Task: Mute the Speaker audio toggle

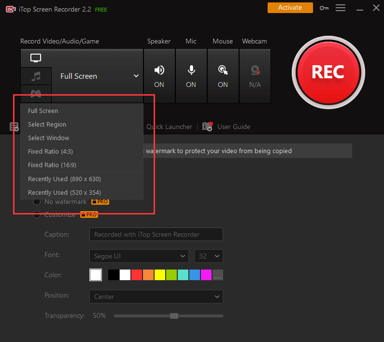Action: tap(159, 76)
